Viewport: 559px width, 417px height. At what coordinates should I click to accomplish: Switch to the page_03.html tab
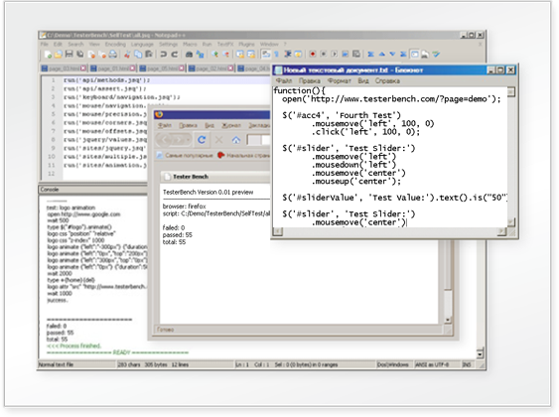(64, 69)
